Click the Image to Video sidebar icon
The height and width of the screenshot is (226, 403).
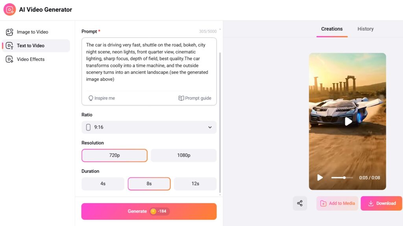point(9,32)
